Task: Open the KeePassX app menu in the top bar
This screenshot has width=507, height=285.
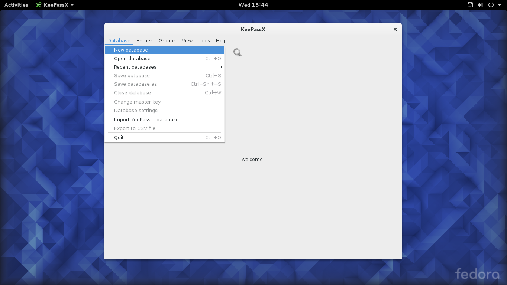Action: 55,5
